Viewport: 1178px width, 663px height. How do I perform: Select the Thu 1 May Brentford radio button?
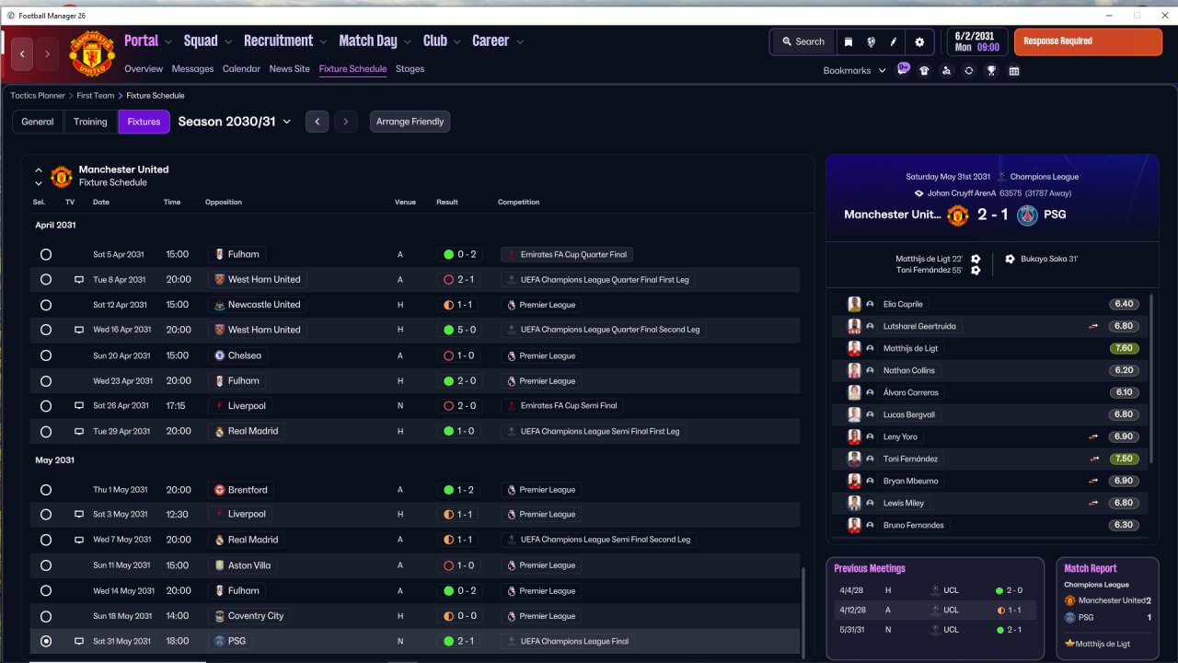46,490
